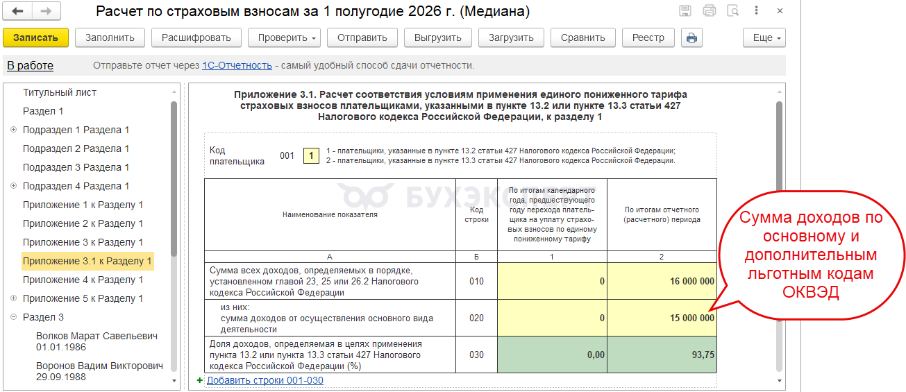906x392 pixels.
Task: Select Приложение 3 к Разделу 1
Action: (x=83, y=242)
